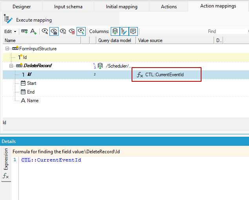
Task: Click the FormInputStructure structure icon
Action: pos(15,48)
